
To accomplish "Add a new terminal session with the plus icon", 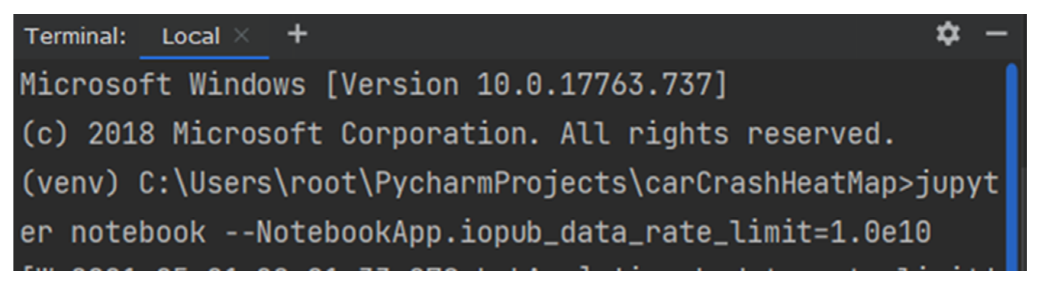I will click(297, 34).
